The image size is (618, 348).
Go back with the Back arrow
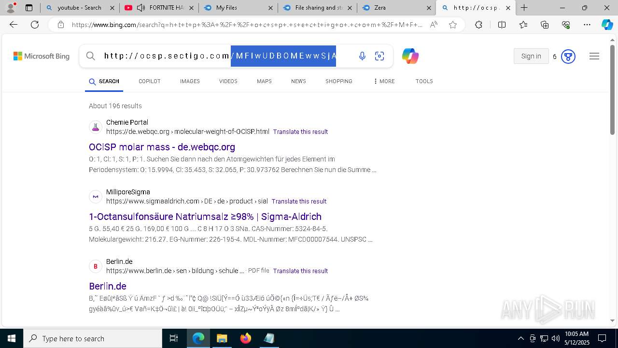coord(14,25)
